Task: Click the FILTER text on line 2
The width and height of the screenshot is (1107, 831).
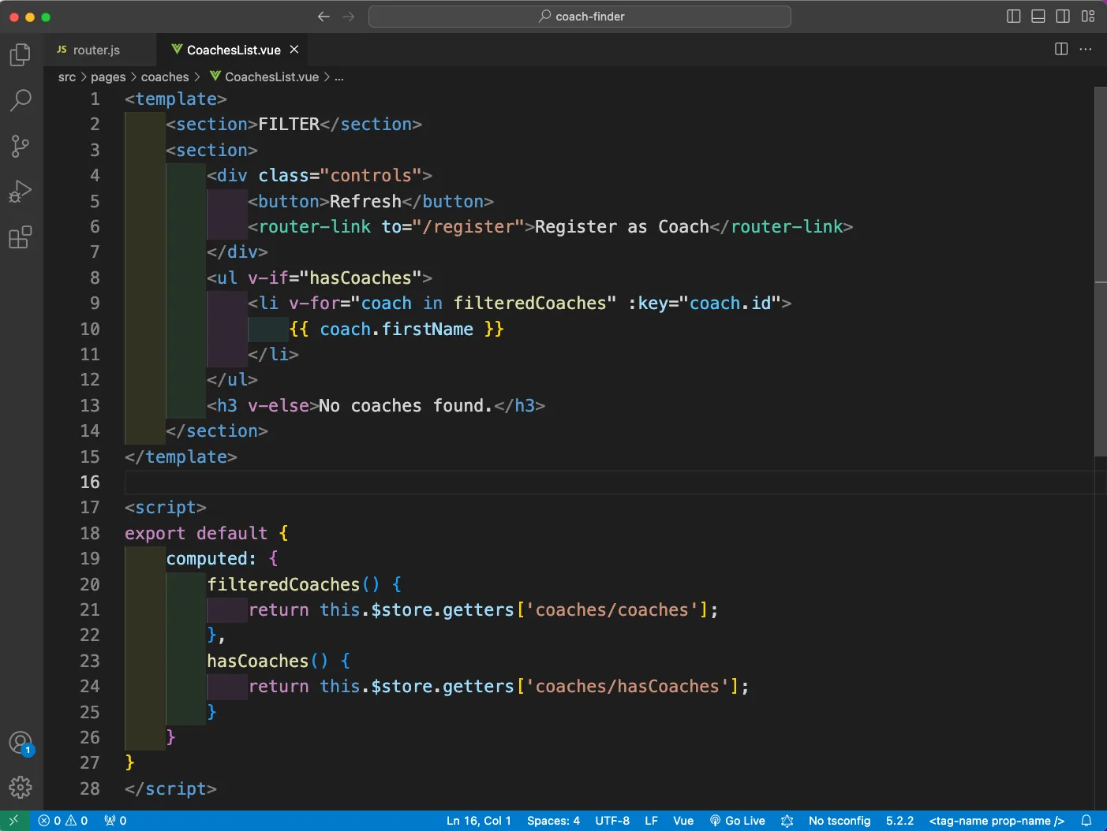Action: (289, 124)
